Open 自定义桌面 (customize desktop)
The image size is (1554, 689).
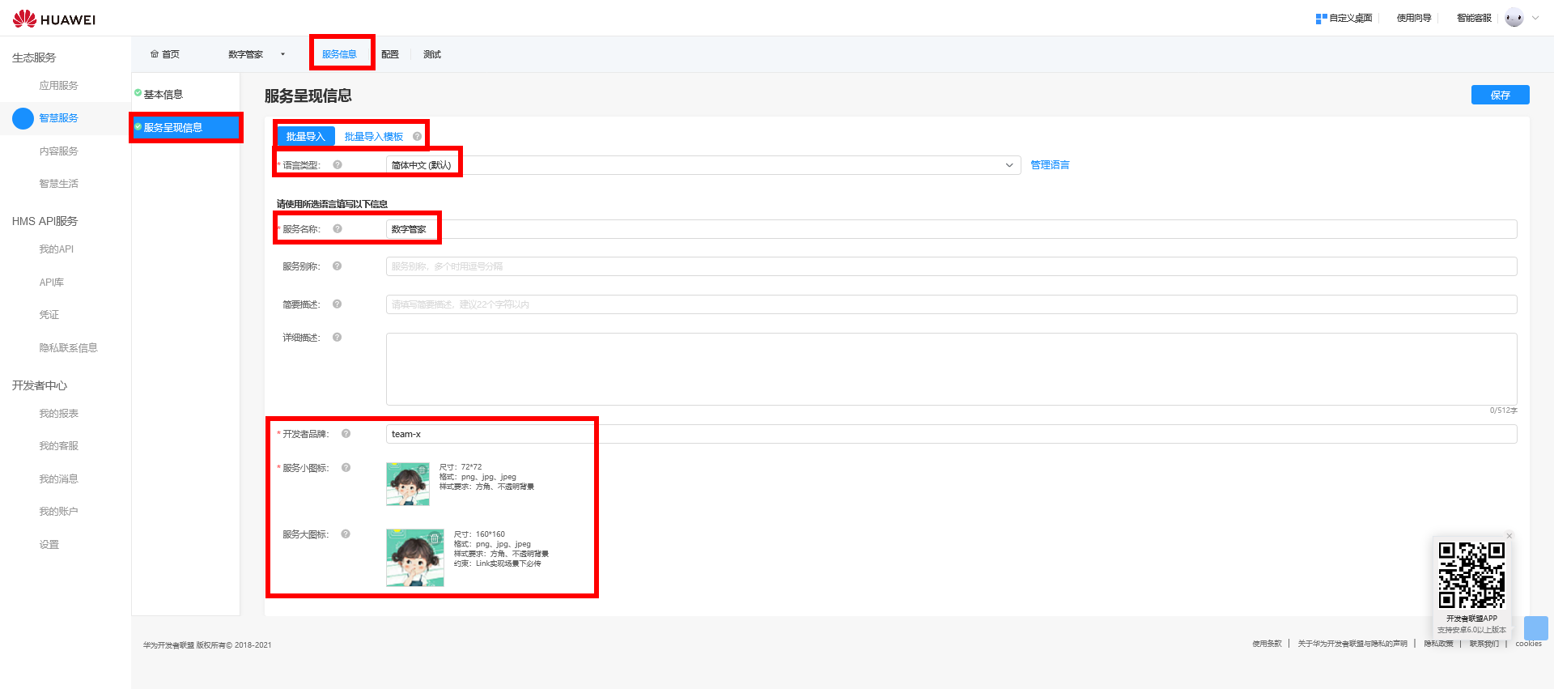(1344, 18)
